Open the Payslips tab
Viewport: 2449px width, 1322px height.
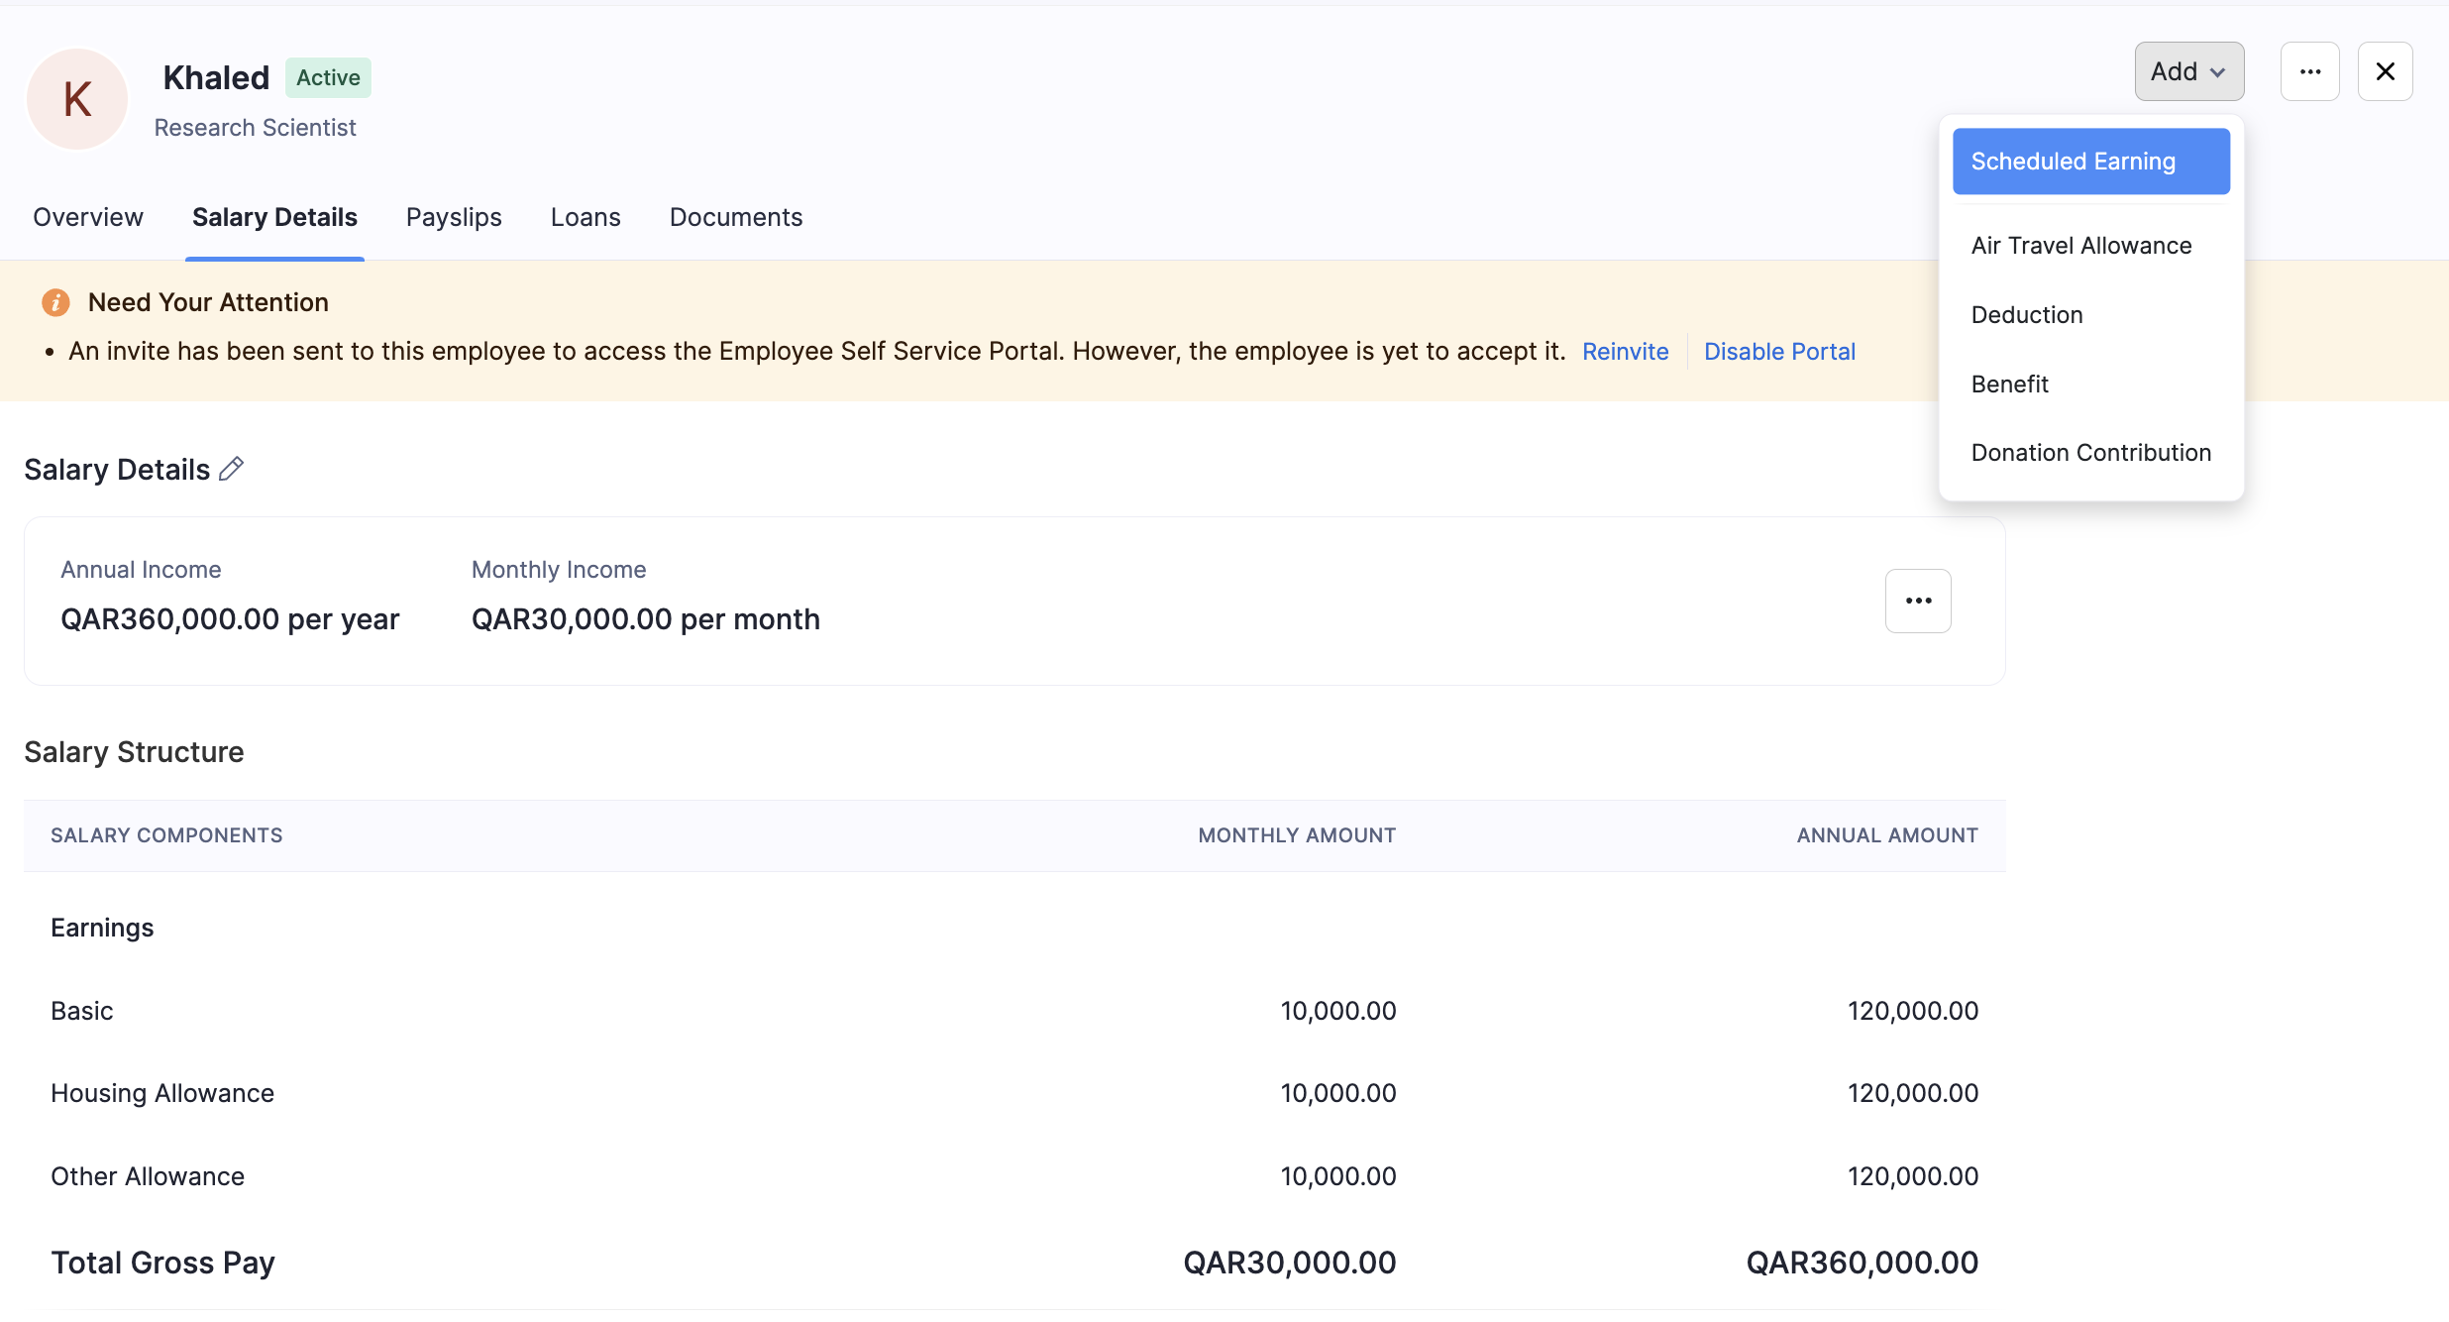[454, 216]
